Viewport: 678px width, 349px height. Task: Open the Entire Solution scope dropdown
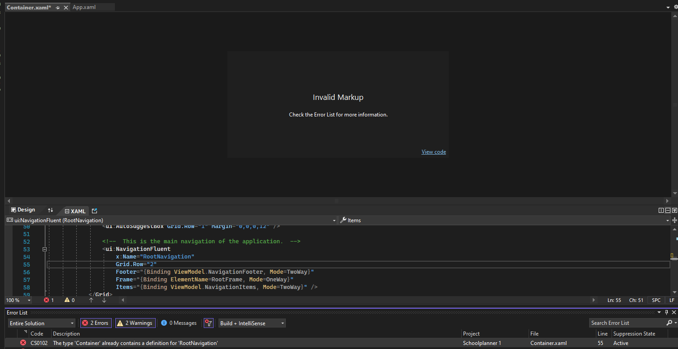coord(41,323)
